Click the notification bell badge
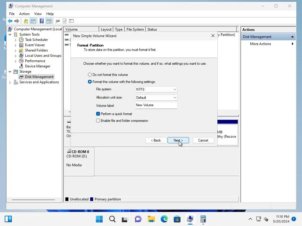 (x=294, y=219)
